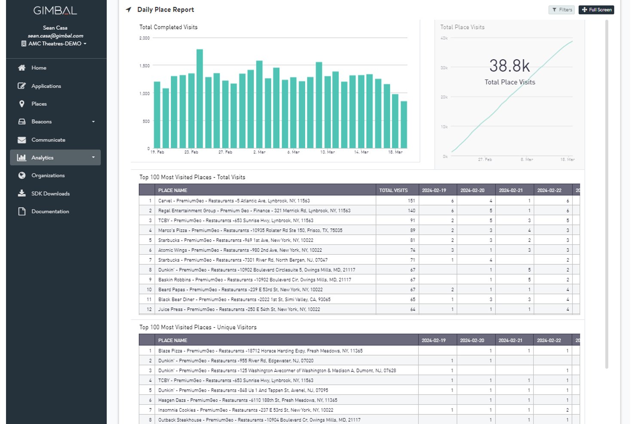The image size is (636, 424).
Task: Click the Organizations globe icon
Action: pos(22,175)
